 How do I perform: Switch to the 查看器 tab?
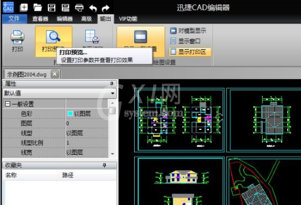click(x=40, y=19)
